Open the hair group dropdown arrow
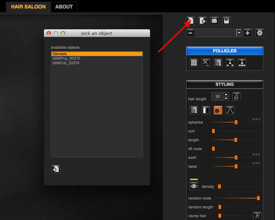Image resolution: width=275 pixels, height=220 pixels. 239,33
